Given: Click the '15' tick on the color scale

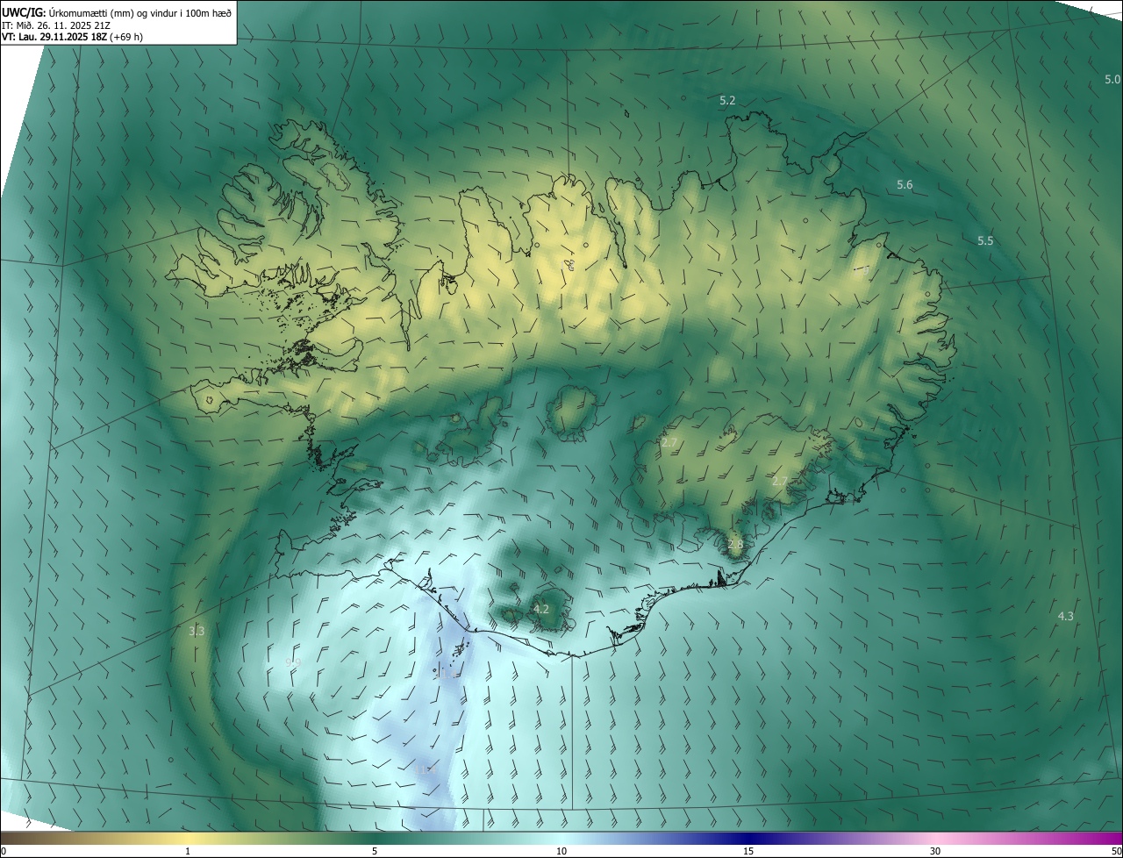Looking at the screenshot, I should [748, 851].
